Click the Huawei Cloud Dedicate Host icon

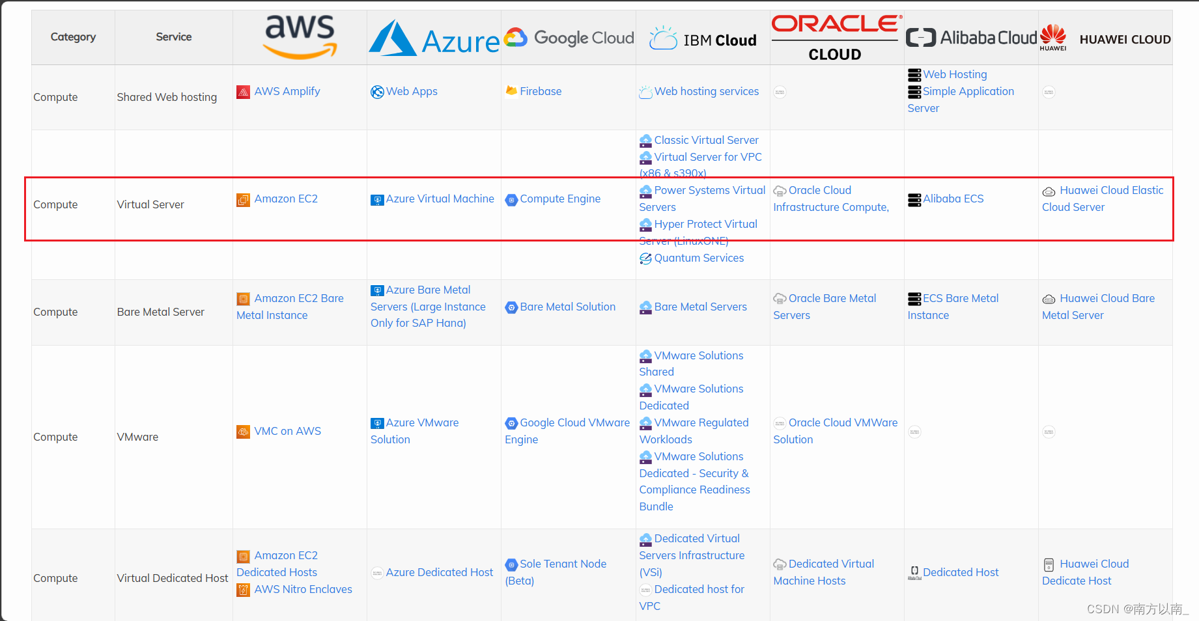[1049, 564]
